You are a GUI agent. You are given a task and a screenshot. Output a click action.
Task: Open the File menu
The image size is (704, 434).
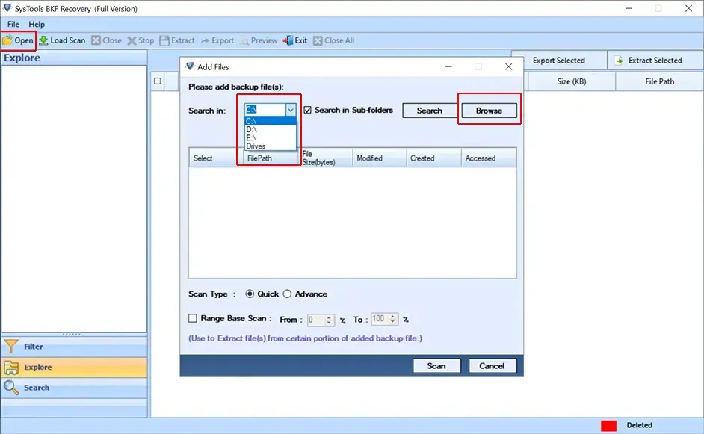pyautogui.click(x=13, y=24)
